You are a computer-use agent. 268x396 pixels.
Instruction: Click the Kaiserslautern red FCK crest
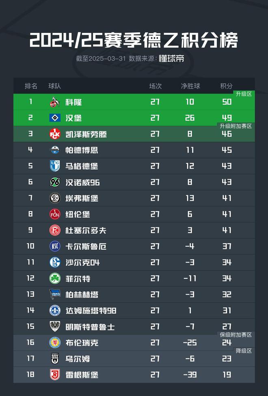coord(54,134)
